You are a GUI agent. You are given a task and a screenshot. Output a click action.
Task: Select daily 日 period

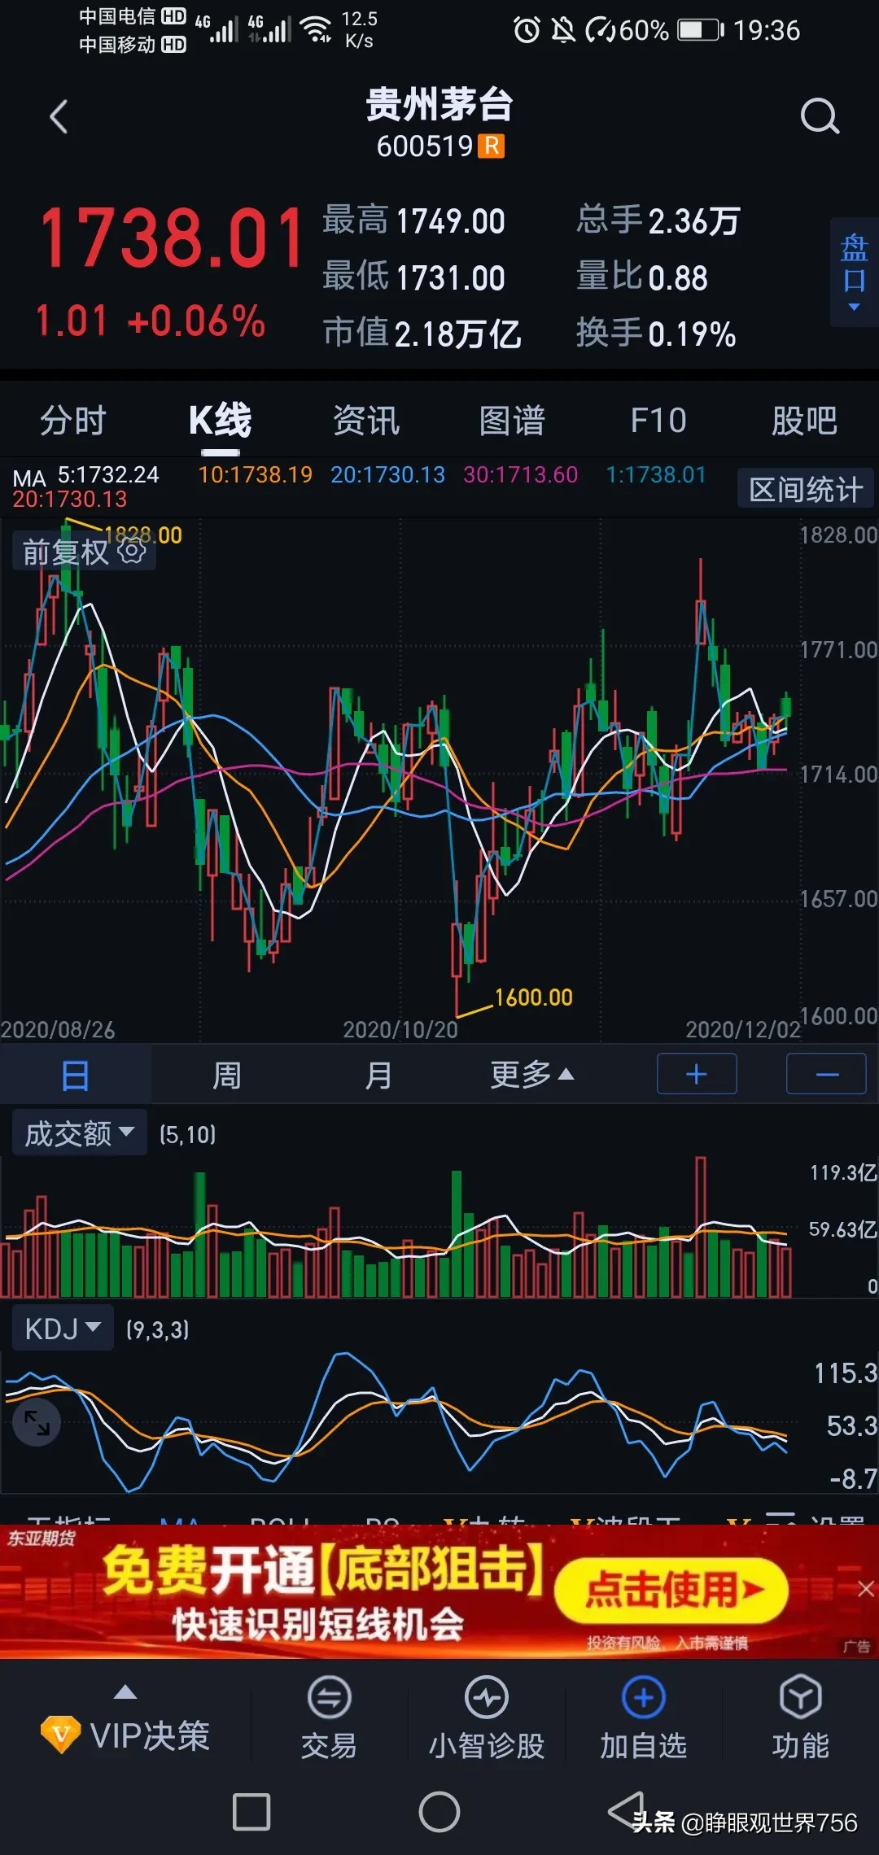(x=75, y=1075)
